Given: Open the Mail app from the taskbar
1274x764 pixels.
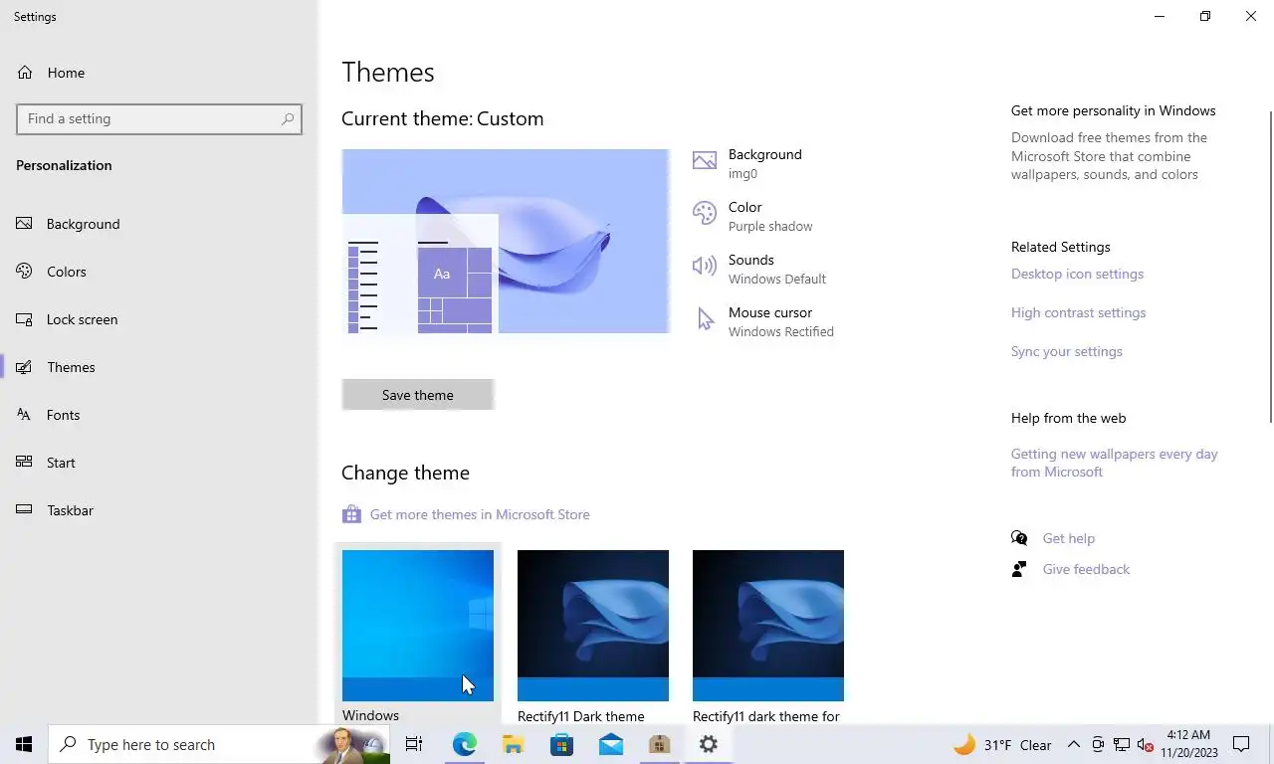Looking at the screenshot, I should [x=610, y=744].
